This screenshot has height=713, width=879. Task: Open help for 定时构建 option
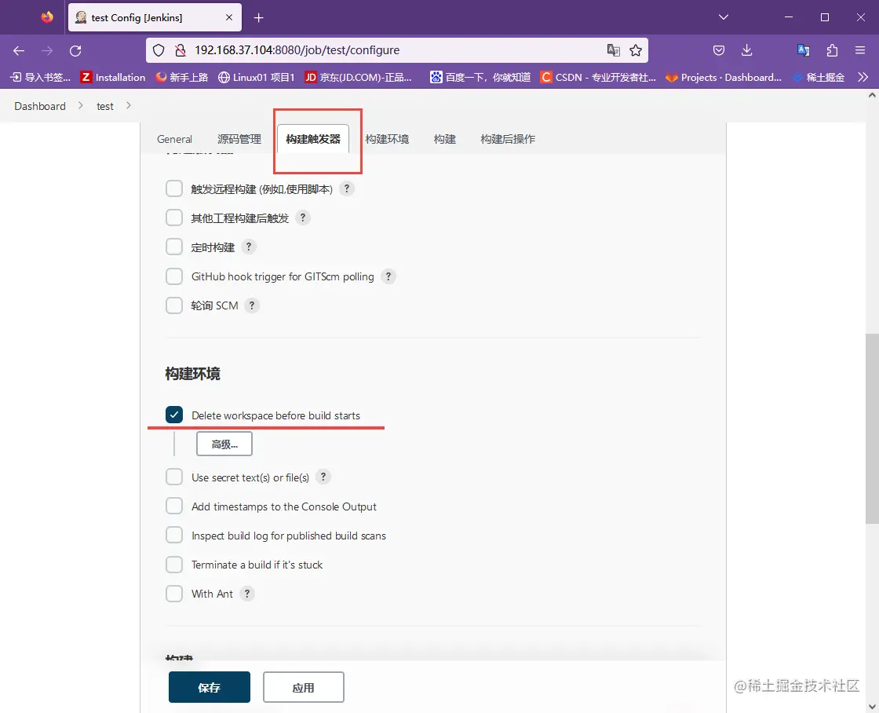coord(249,247)
